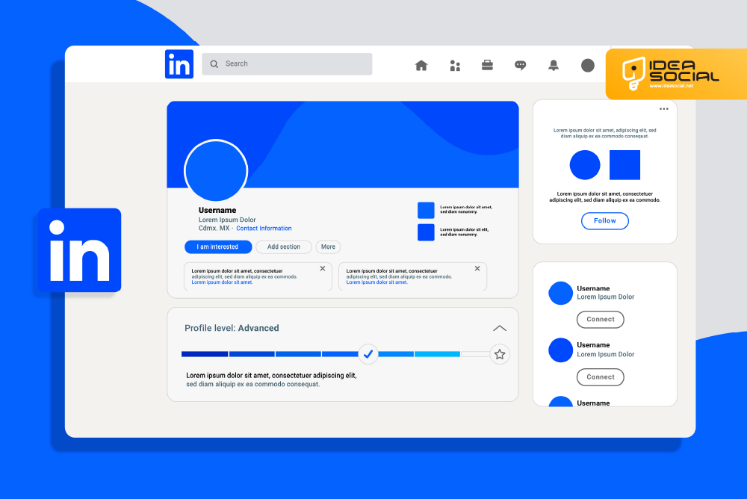Click the LinkedIn logo in the navbar

(x=179, y=63)
